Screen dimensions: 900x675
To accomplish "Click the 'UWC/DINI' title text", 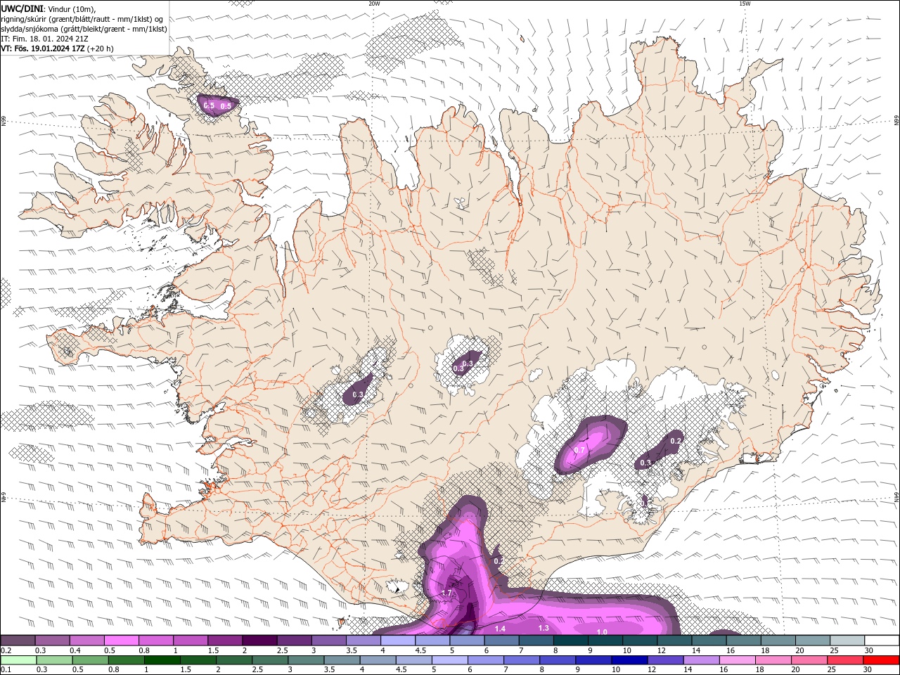I will [x=21, y=8].
